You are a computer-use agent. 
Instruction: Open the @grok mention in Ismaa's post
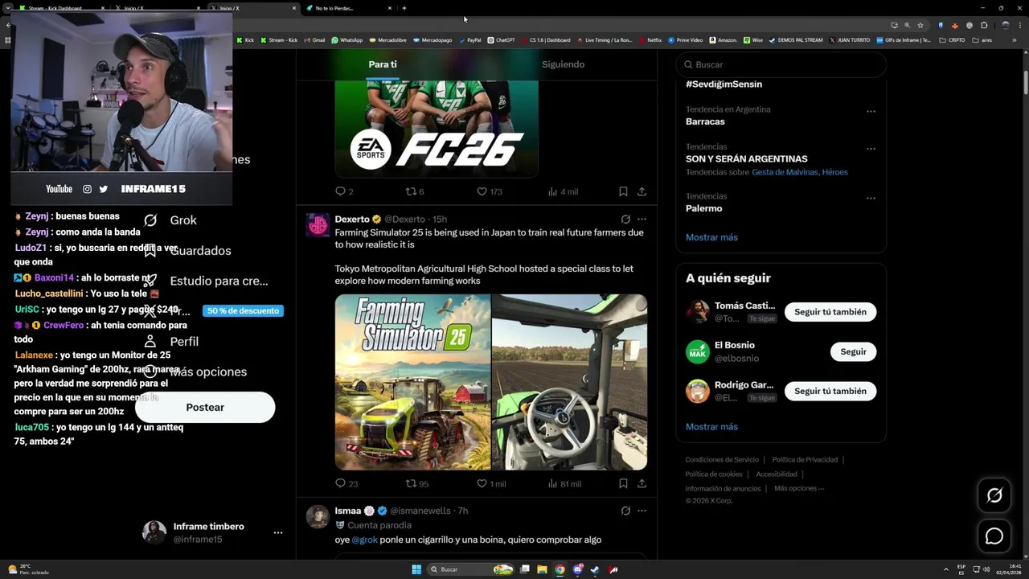(x=365, y=540)
